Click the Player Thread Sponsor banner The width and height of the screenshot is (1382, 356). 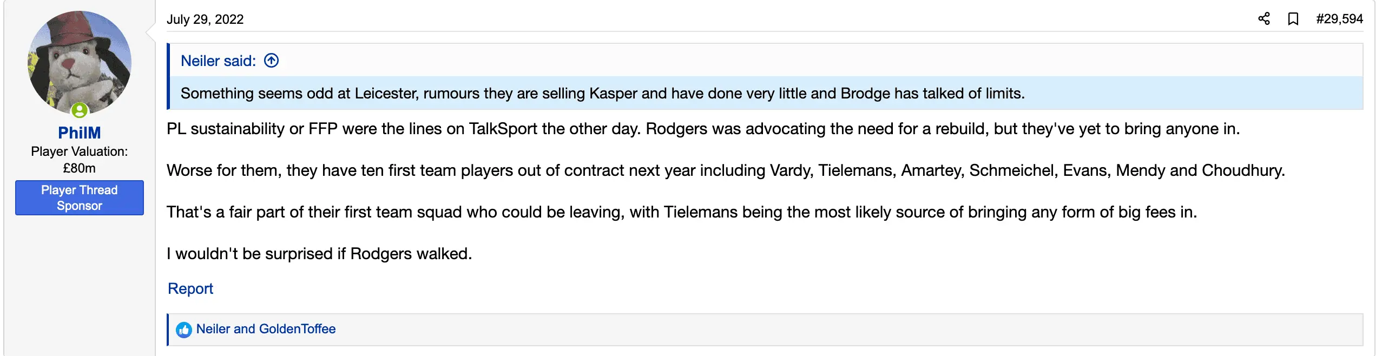(x=80, y=198)
